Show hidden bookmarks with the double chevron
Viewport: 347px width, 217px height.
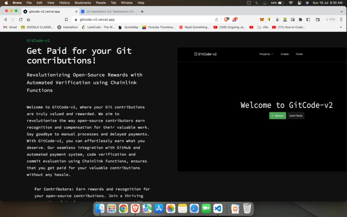(341, 27)
